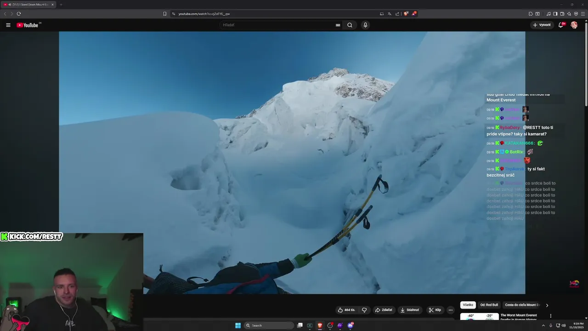The image size is (588, 331).
Task: Click the 'Stiahnuť' download button
Action: [410, 310]
